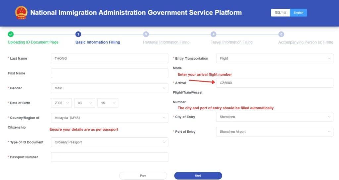Expand the Country/Region of Citizenship dropdown
Viewport: 339px width, 180px height.
pos(110,118)
